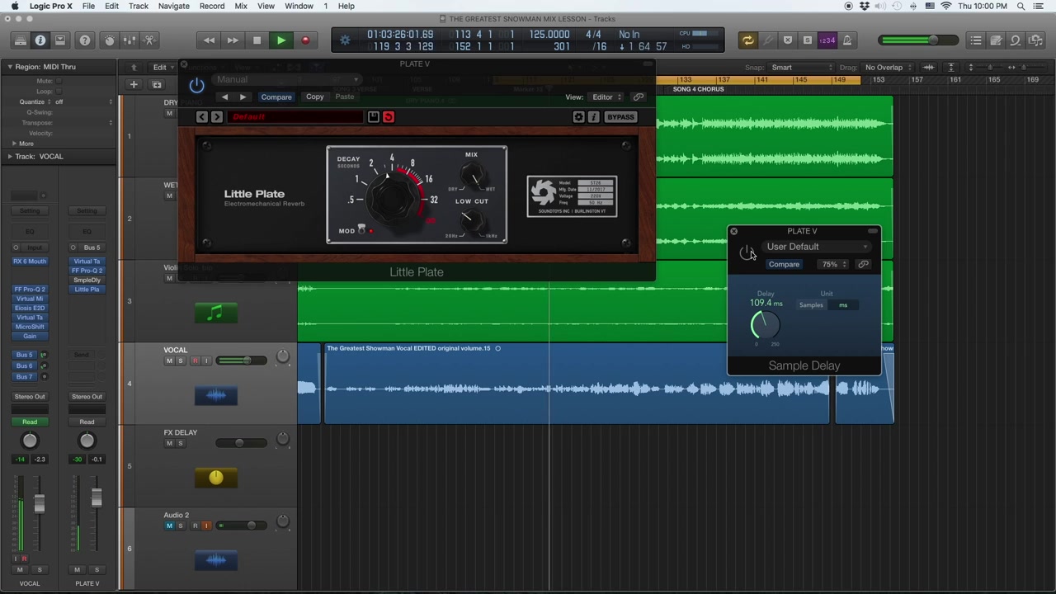1056x594 pixels.
Task: Record-enable the Audio 2 track
Action: [195, 526]
